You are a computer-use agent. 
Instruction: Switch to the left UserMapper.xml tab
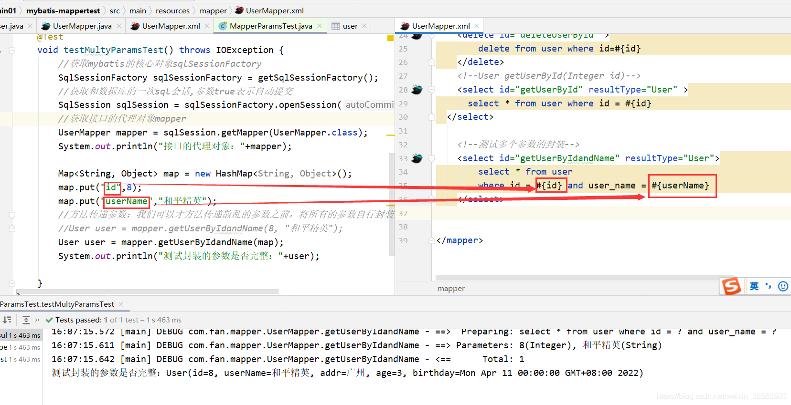click(171, 26)
